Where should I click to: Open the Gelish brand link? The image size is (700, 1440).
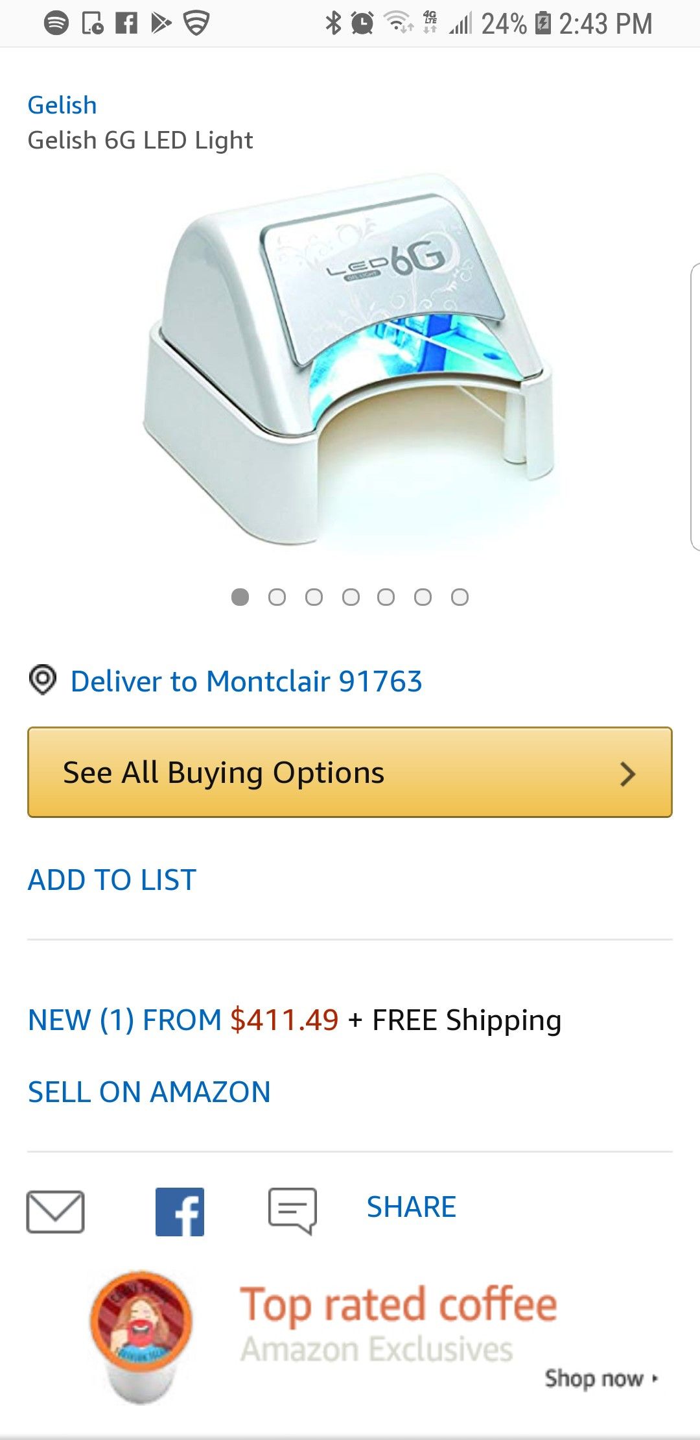pos(62,105)
